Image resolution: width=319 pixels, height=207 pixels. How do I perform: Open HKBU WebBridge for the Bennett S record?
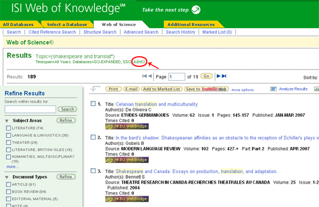coord(127,199)
